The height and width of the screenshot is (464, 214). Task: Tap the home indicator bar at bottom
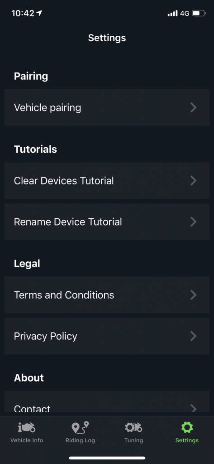[x=107, y=458]
